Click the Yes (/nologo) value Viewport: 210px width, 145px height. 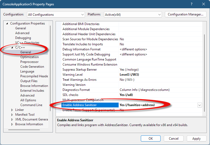point(129,70)
